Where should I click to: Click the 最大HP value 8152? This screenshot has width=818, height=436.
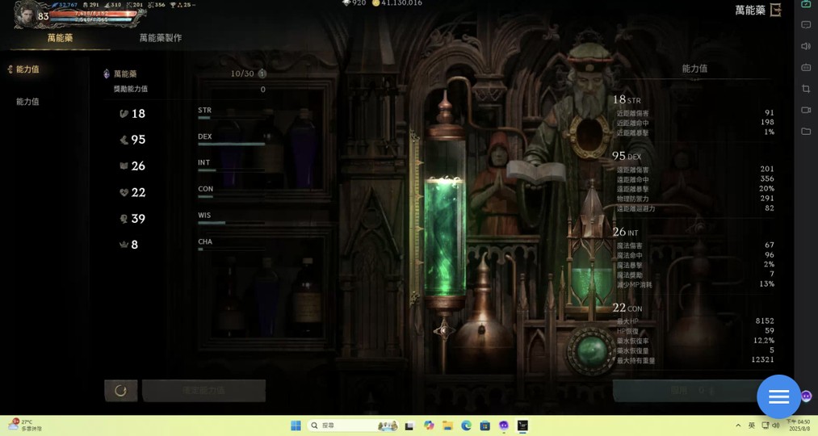(765, 321)
